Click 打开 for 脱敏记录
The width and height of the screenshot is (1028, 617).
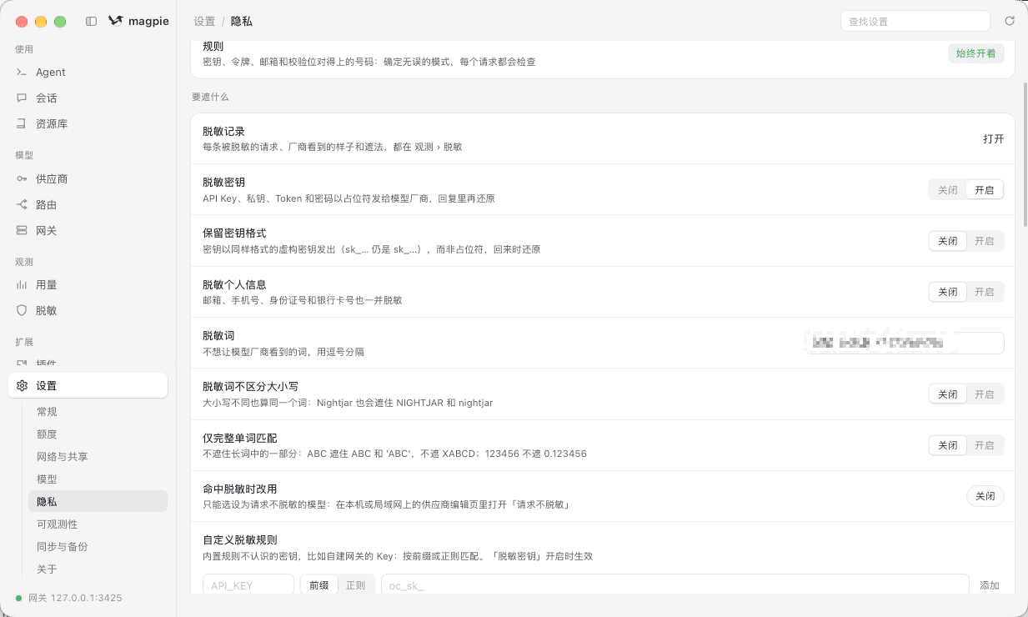993,139
